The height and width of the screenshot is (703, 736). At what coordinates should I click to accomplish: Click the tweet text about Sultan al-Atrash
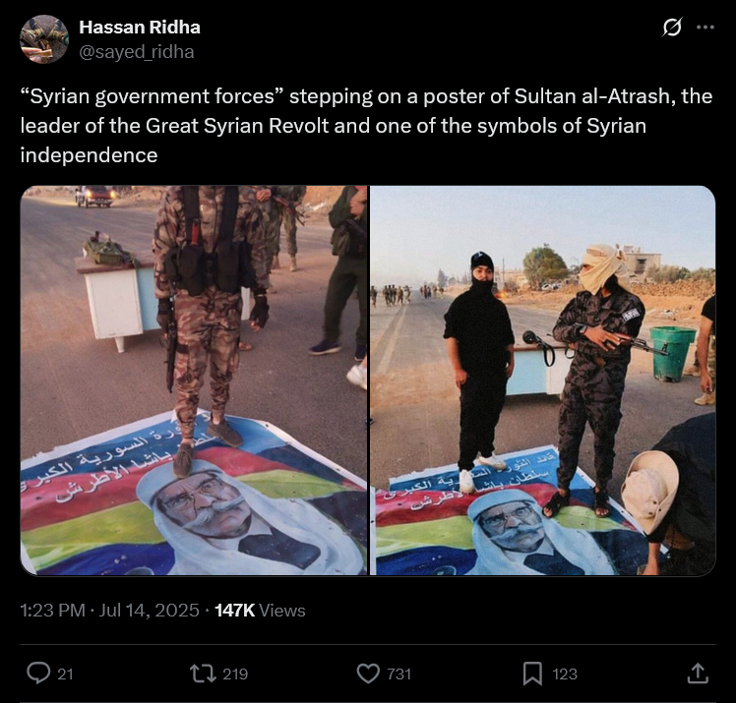tap(366, 125)
